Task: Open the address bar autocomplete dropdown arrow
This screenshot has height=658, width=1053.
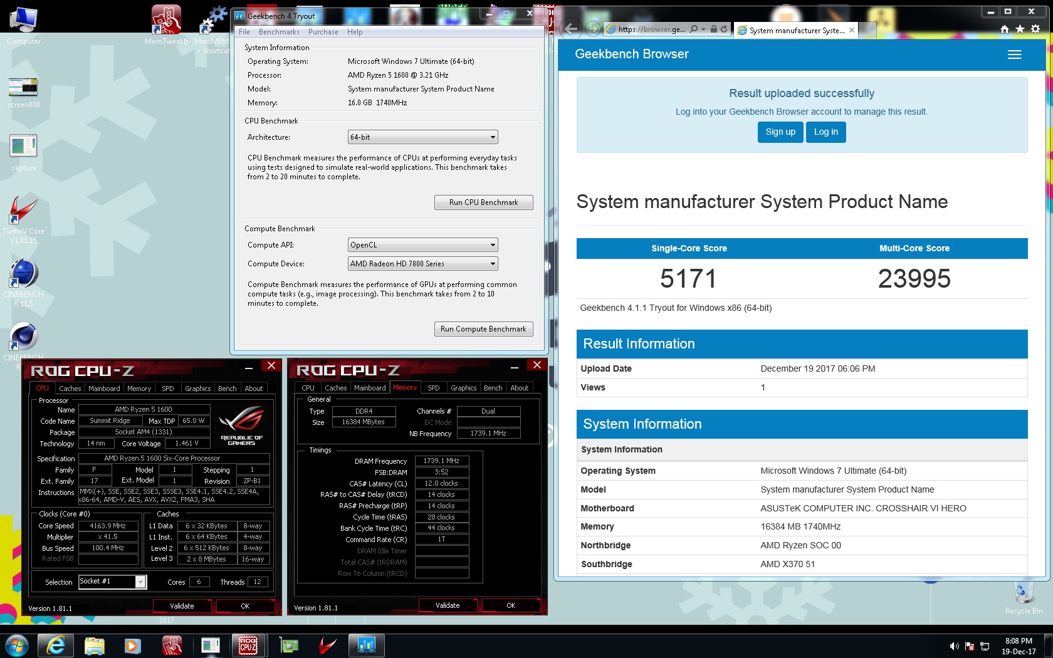Action: pos(703,29)
